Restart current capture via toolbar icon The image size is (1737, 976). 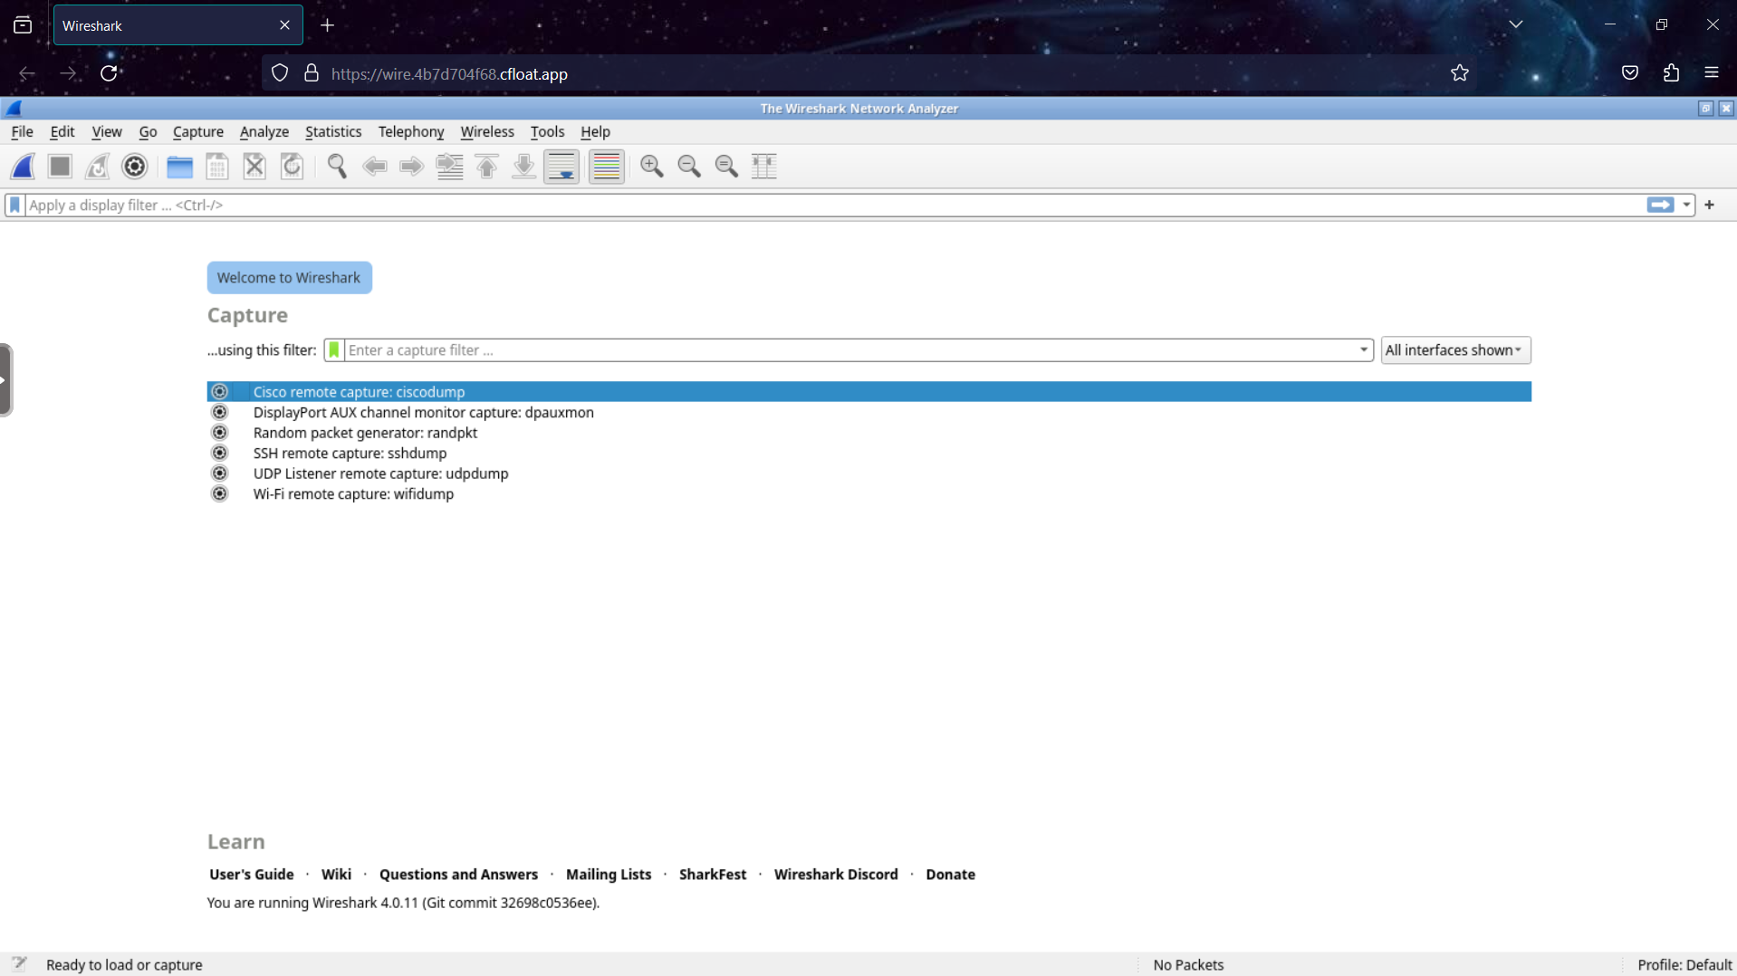(97, 167)
